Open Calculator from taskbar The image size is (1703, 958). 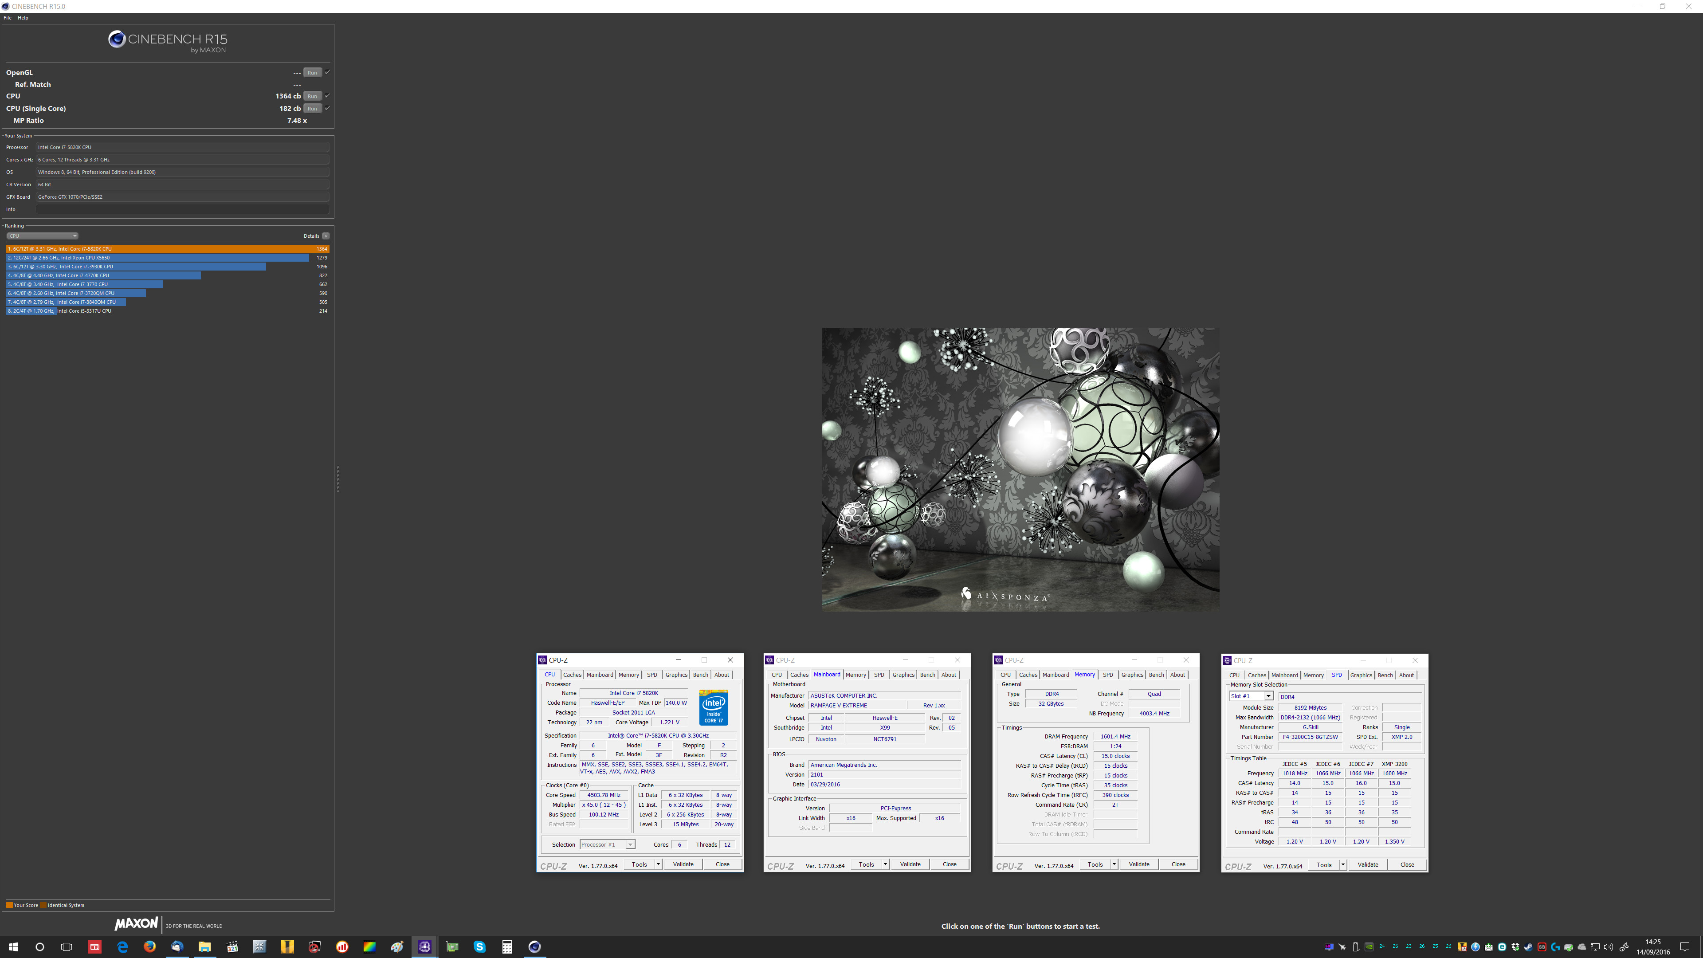(507, 947)
